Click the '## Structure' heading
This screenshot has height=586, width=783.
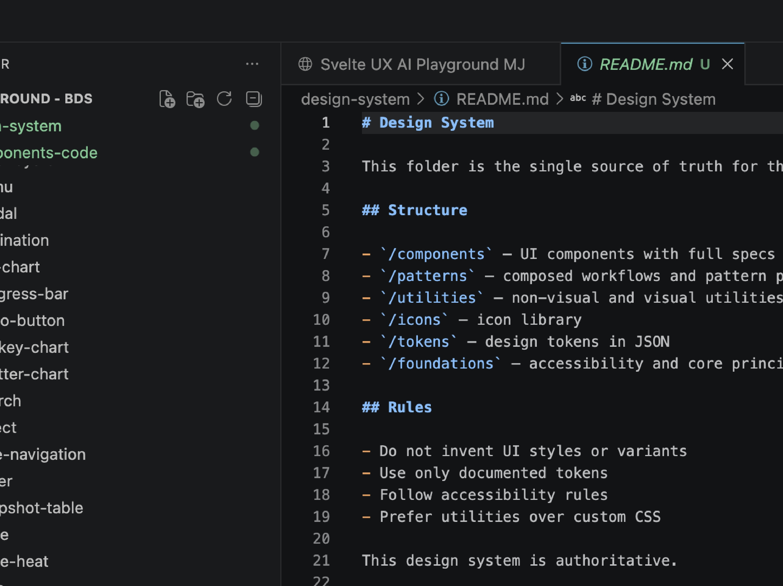(414, 210)
